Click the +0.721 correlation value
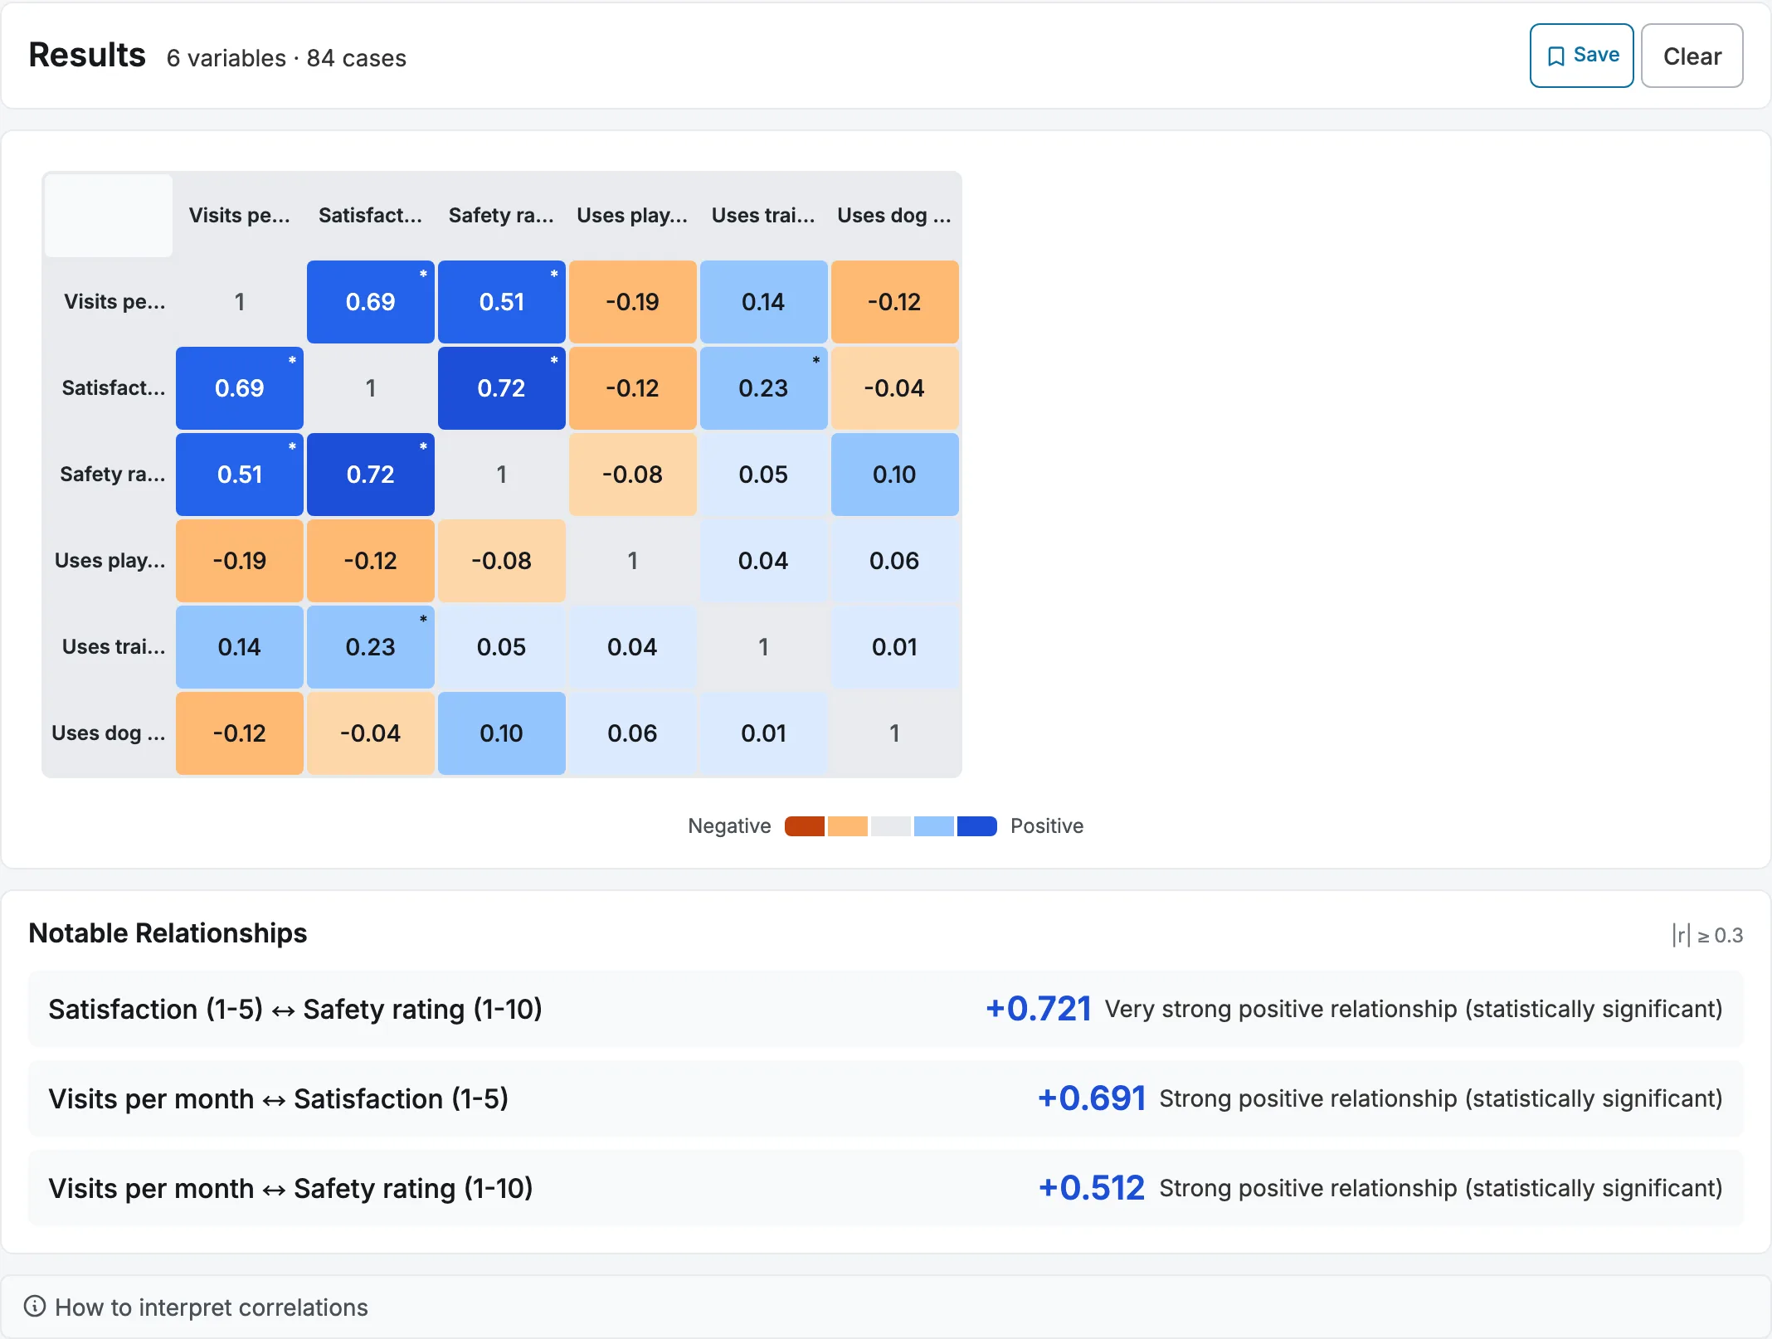Image resolution: width=1772 pixels, height=1339 pixels. pyautogui.click(x=1038, y=1009)
